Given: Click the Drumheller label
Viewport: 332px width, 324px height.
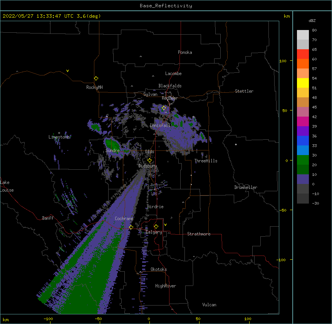Looking at the screenshot, I should [x=246, y=187].
